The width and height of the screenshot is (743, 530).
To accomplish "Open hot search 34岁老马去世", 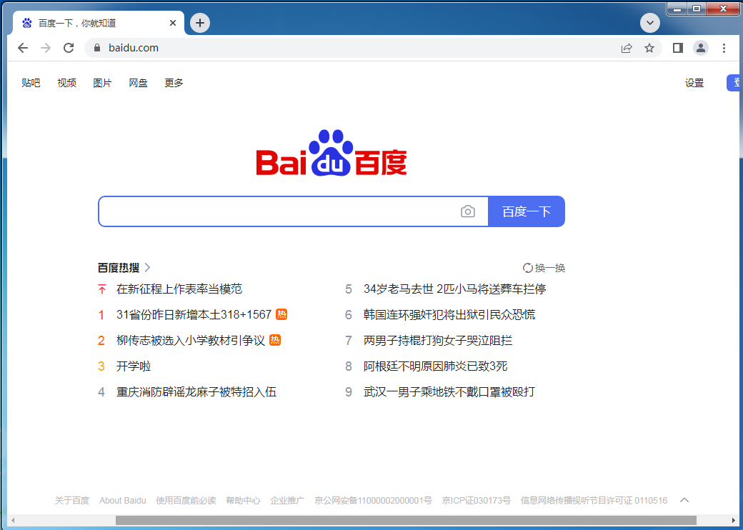I will pos(455,289).
